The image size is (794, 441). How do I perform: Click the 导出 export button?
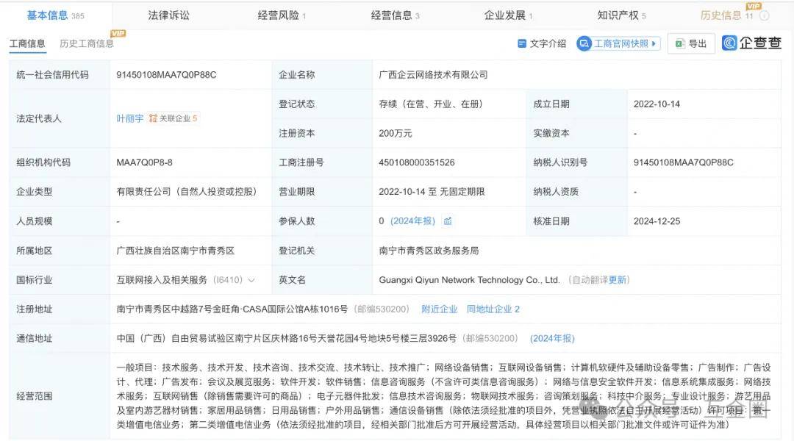691,44
